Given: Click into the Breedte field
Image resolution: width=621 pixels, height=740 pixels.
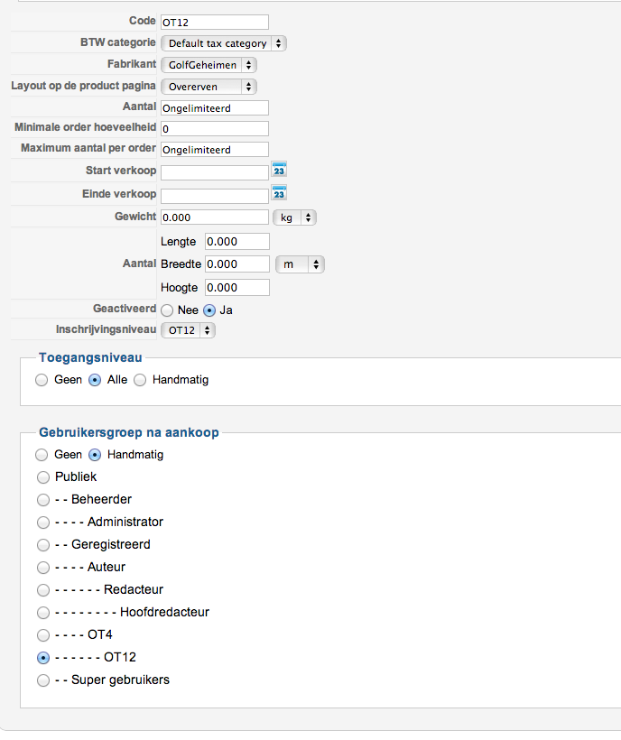Looking at the screenshot, I should pos(237,264).
